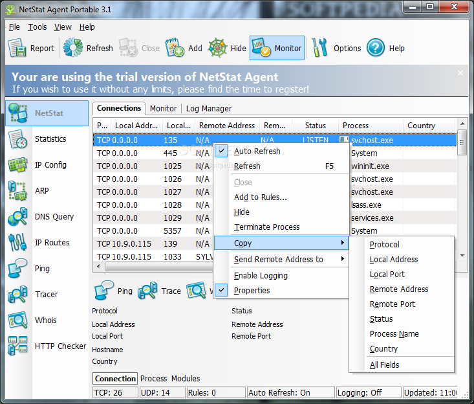
Task: Copy All Fields from submenu
Action: click(402, 365)
